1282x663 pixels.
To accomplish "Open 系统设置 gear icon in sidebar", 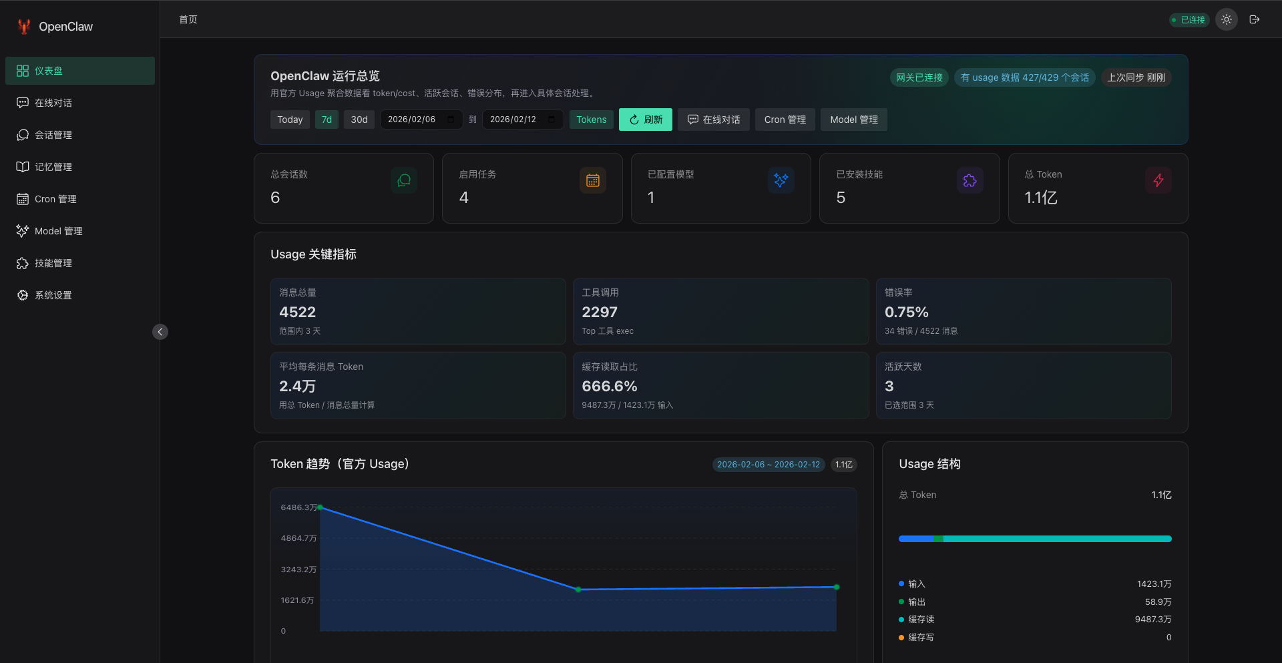I will tap(23, 295).
